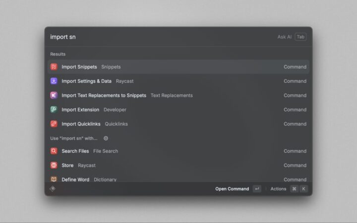Open the Actions menu

278,189
